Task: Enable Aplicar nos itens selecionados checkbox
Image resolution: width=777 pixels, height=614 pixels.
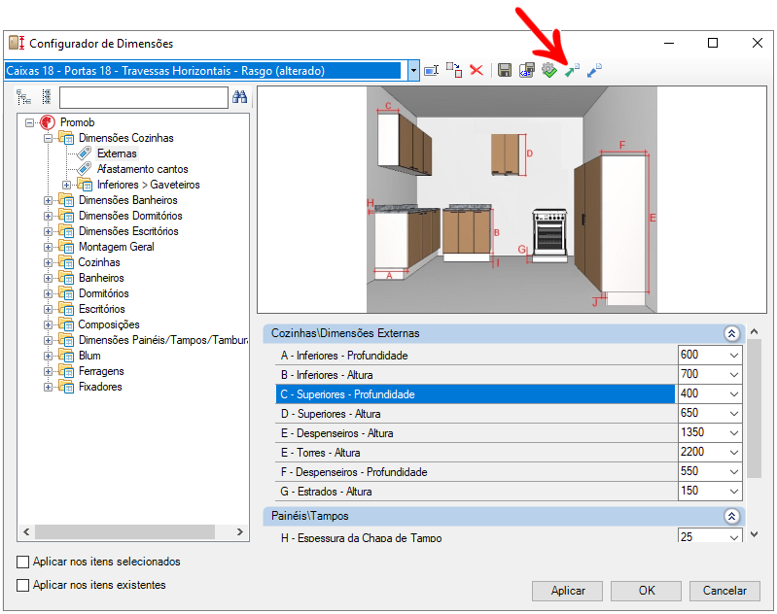Action: tap(22, 562)
